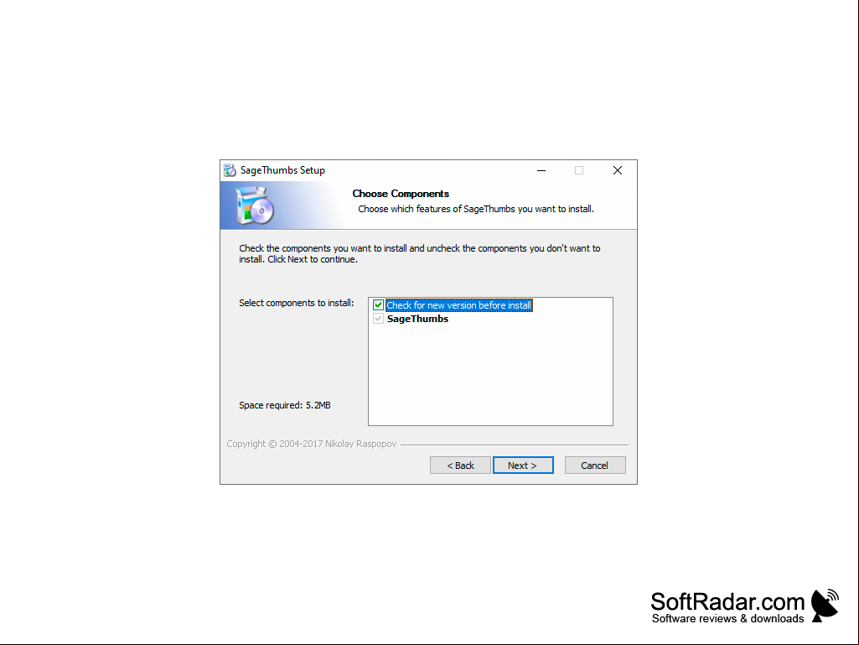The width and height of the screenshot is (859, 645).
Task: Click the 'Select components to install:' label
Action: (x=297, y=303)
